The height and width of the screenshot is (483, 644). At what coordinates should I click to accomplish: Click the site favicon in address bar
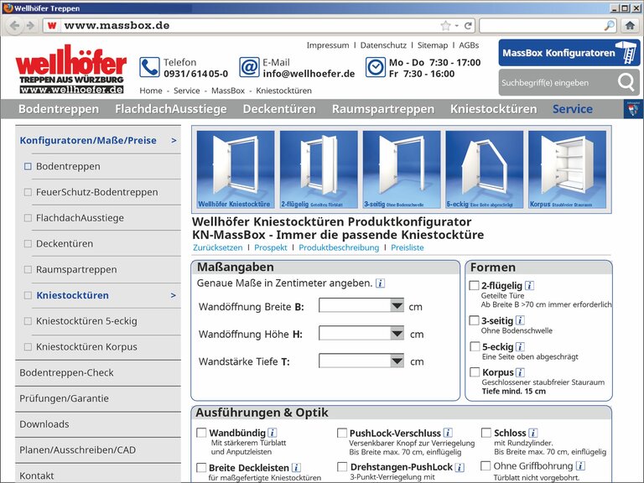52,25
